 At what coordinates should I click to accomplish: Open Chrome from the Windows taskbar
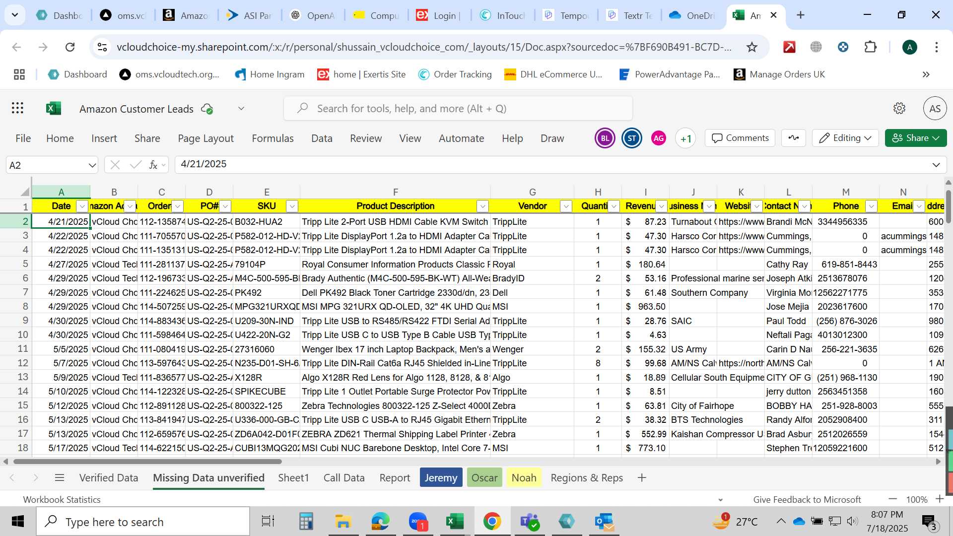click(x=492, y=522)
